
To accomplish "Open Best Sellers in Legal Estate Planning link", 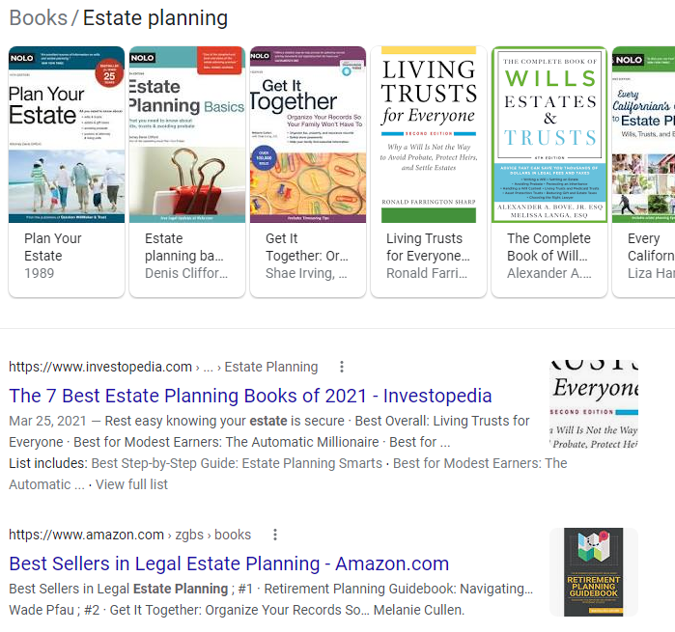I will click(229, 563).
